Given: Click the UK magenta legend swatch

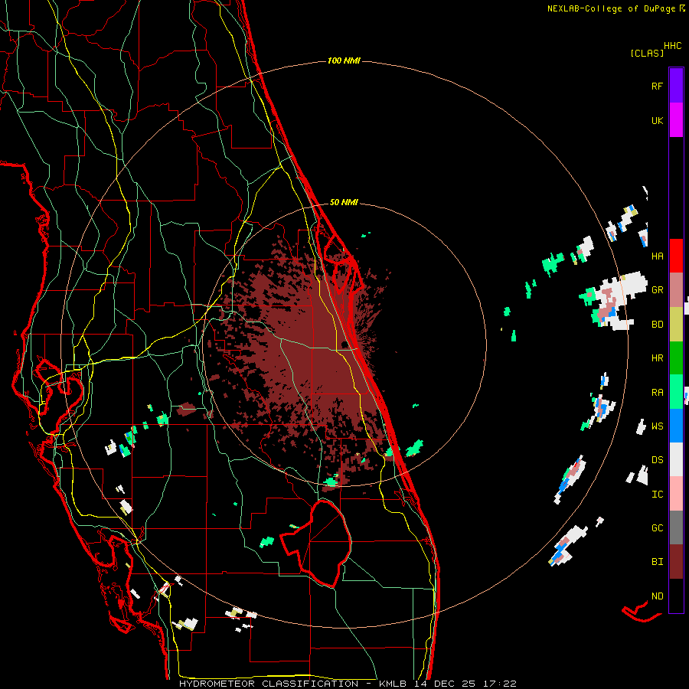Looking at the screenshot, I should pyautogui.click(x=676, y=120).
